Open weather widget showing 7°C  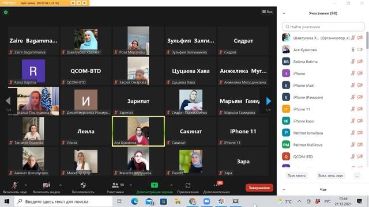284,201
